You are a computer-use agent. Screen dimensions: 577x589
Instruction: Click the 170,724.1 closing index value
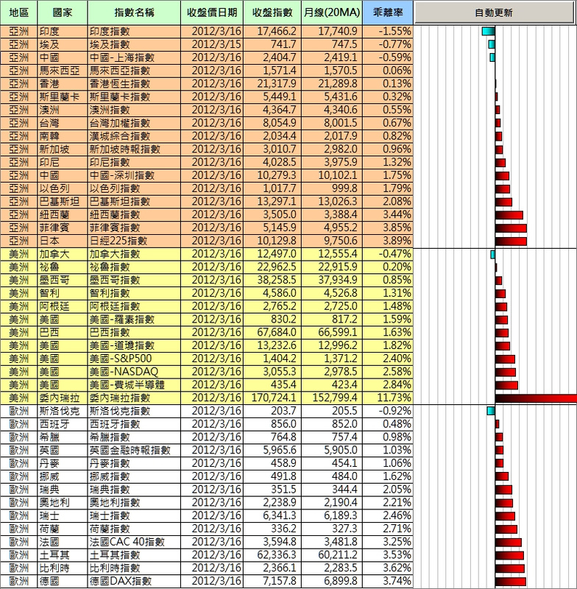(272, 398)
